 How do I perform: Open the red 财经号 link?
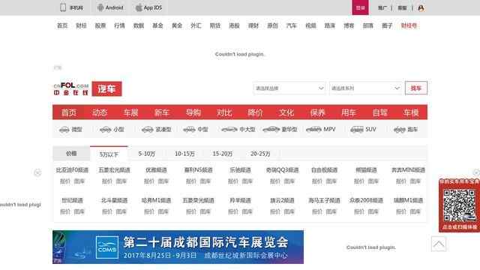(409, 25)
